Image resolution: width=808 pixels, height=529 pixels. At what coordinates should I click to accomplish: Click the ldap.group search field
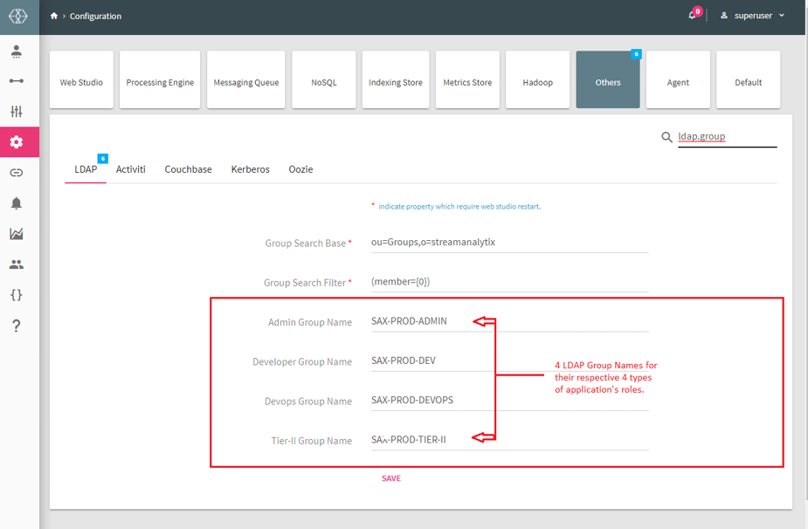(x=727, y=136)
